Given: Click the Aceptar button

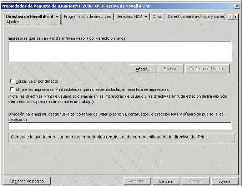Looking at the screenshot, I should coord(137,181).
